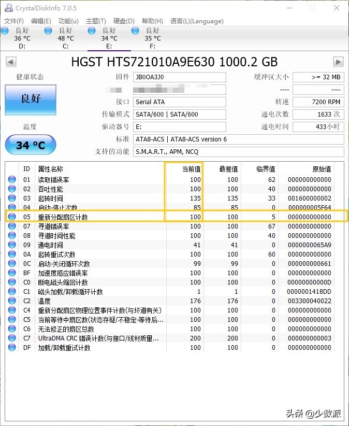
Task: Click status dot for C4 row
Action: point(12,310)
